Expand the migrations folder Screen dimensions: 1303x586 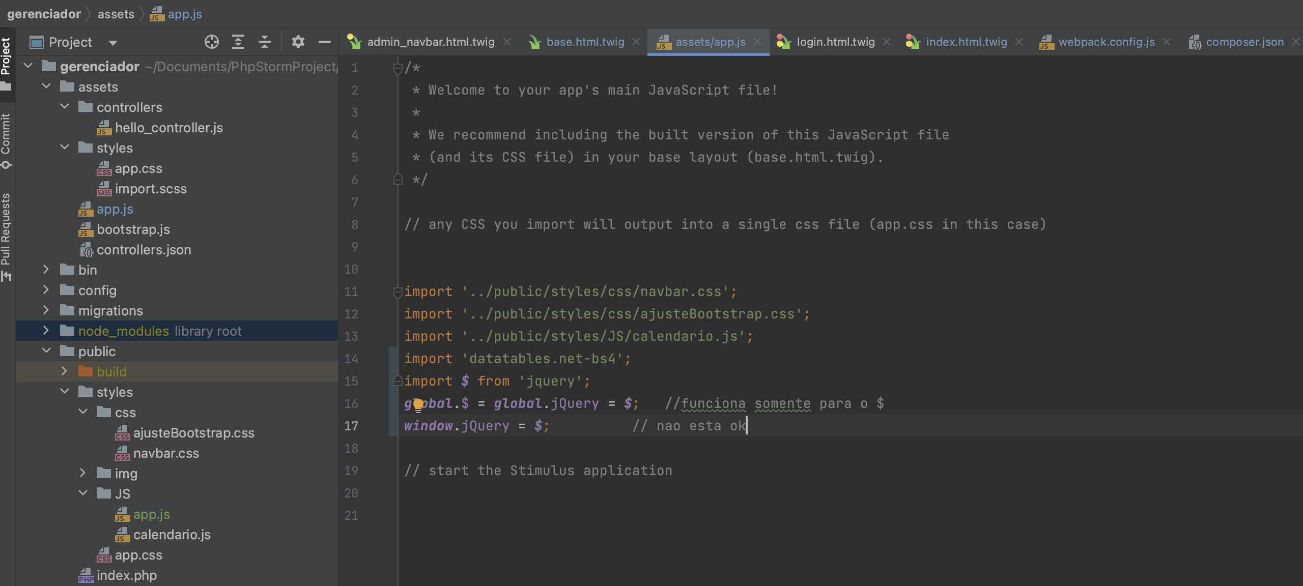(x=46, y=310)
